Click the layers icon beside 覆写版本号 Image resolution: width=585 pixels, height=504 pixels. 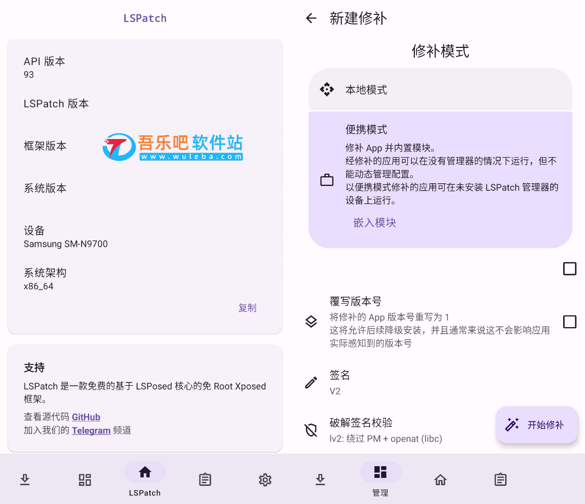coord(311,321)
